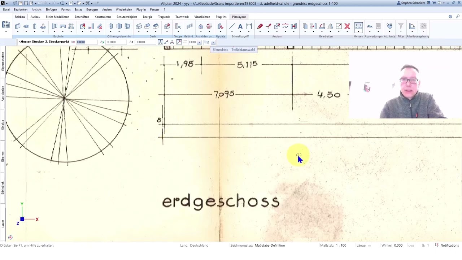The height and width of the screenshot is (260, 462).
Task: Open the Bearbeiten menu
Action: (x=21, y=10)
